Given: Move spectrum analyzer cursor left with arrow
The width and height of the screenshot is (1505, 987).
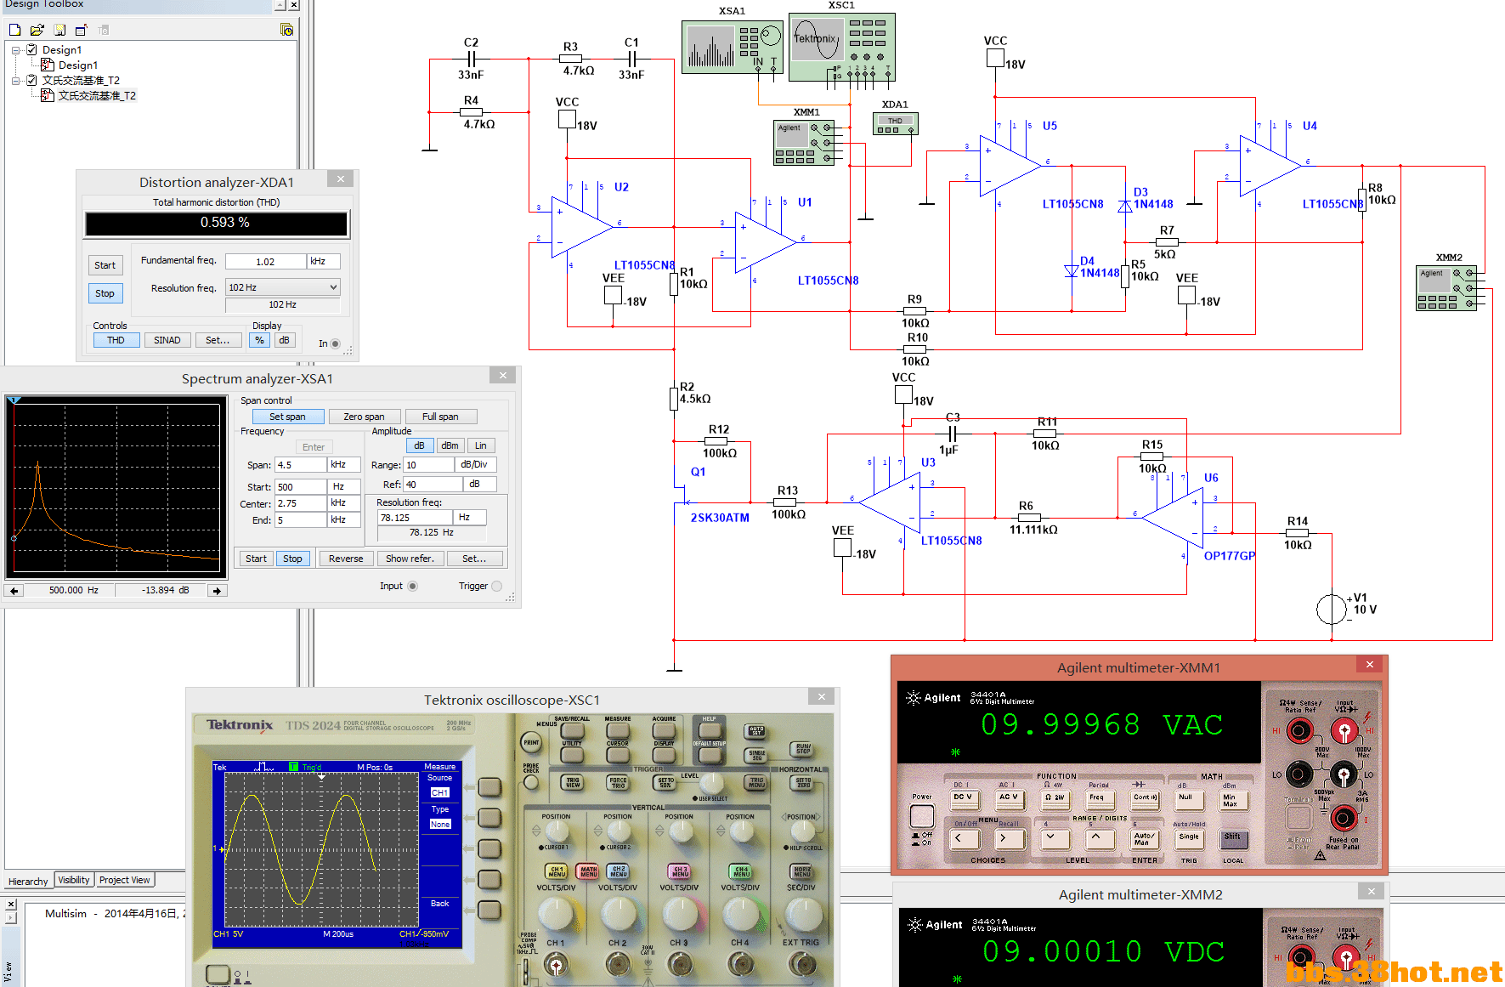Looking at the screenshot, I should [14, 591].
